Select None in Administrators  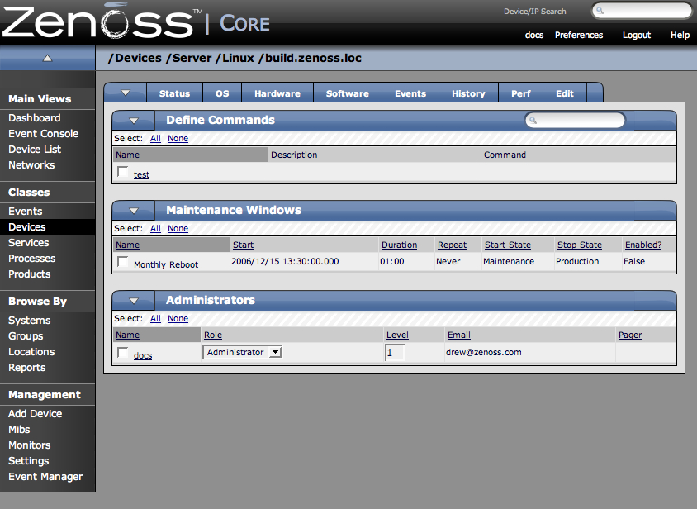(x=178, y=319)
